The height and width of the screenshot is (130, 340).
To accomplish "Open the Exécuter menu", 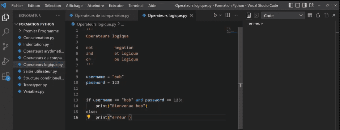I will (x=116, y=6).
